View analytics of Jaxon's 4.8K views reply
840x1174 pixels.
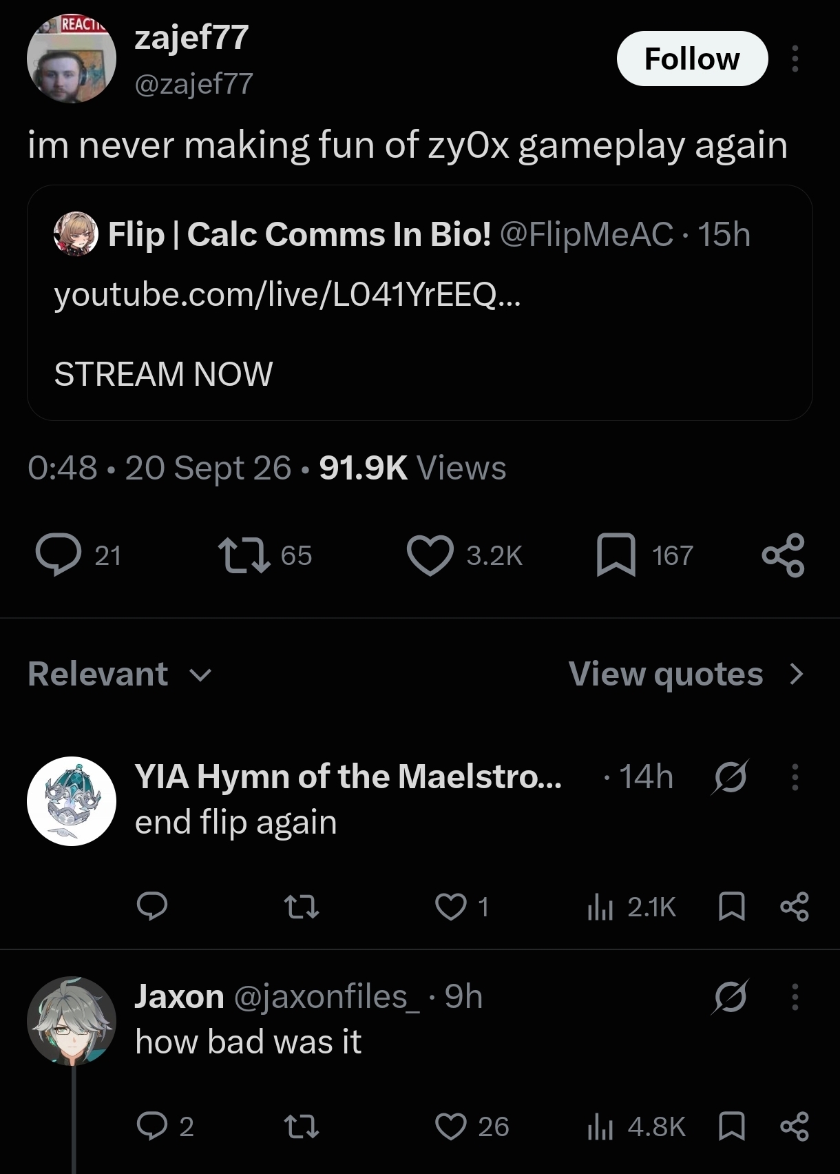coord(636,1127)
